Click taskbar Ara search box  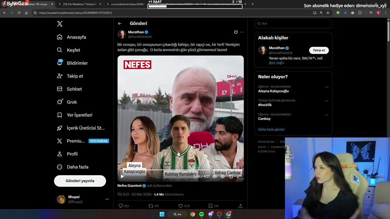[178, 214]
